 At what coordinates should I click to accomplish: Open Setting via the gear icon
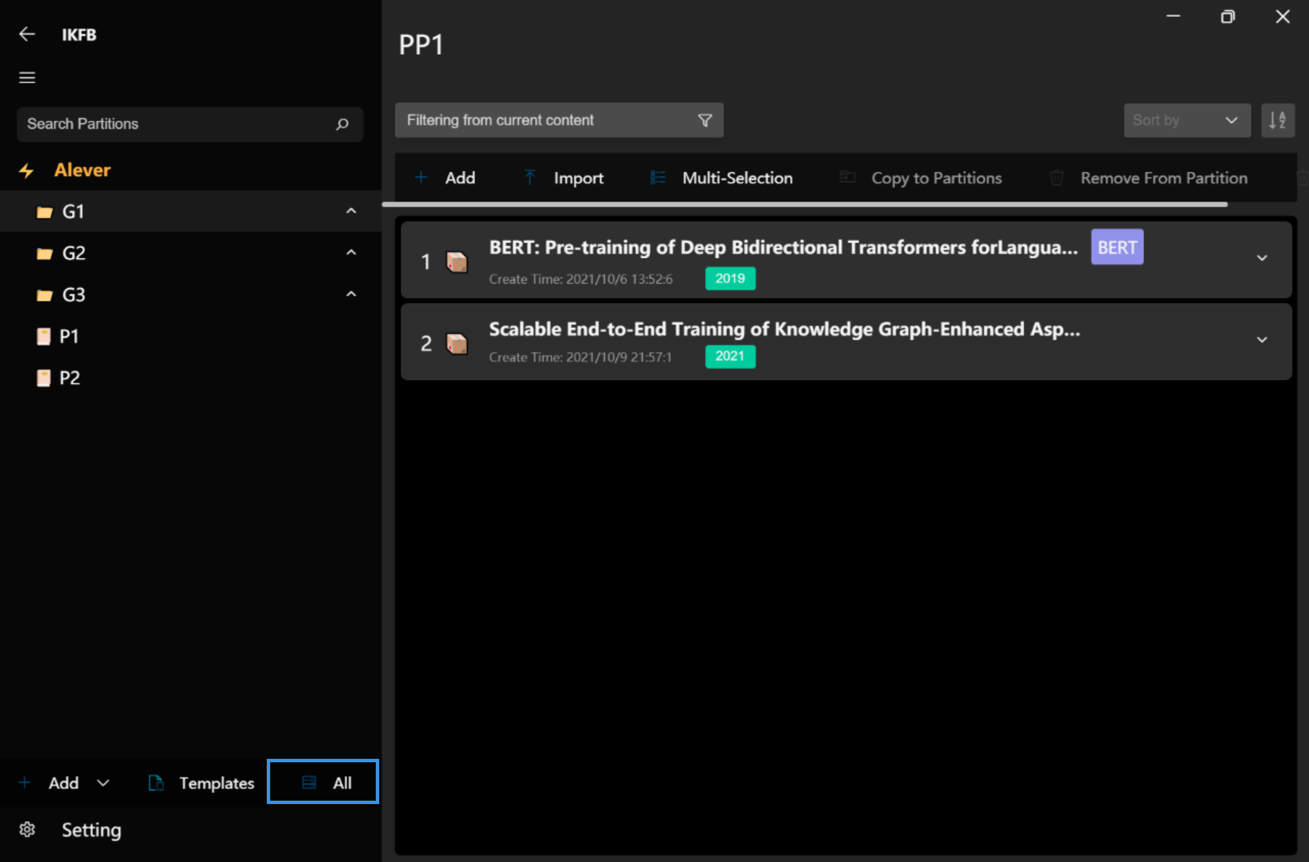click(x=27, y=829)
